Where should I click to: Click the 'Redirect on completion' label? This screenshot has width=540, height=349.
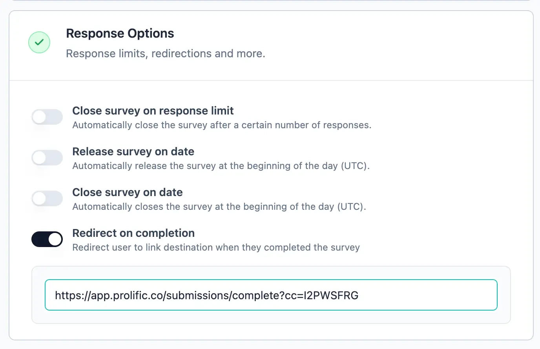(x=133, y=233)
